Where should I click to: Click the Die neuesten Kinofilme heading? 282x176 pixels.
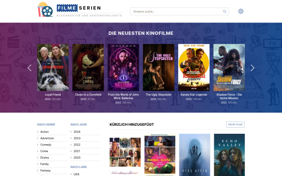141,33
